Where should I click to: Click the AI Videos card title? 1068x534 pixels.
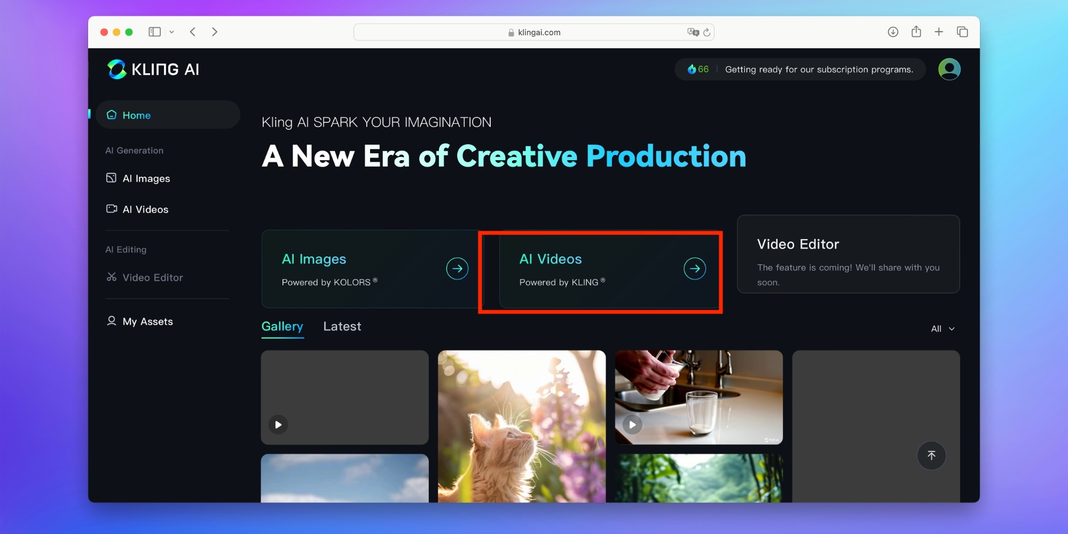pyautogui.click(x=551, y=259)
